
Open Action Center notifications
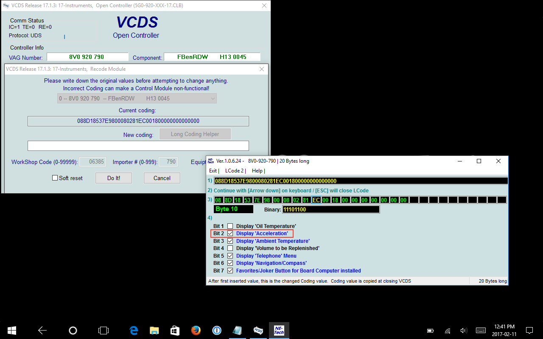coord(529,331)
